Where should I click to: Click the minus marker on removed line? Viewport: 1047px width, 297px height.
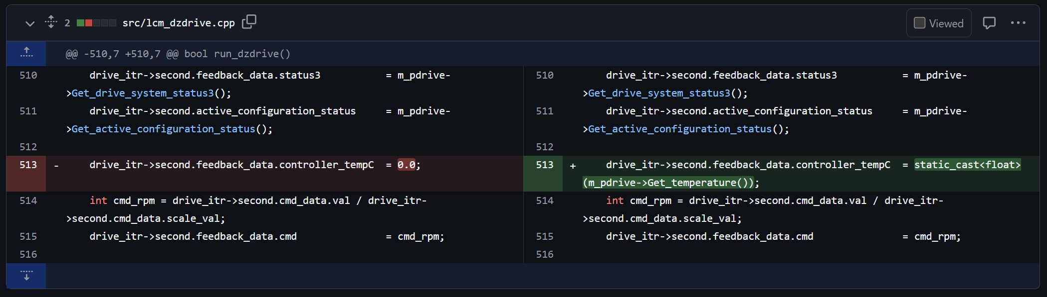click(x=56, y=166)
